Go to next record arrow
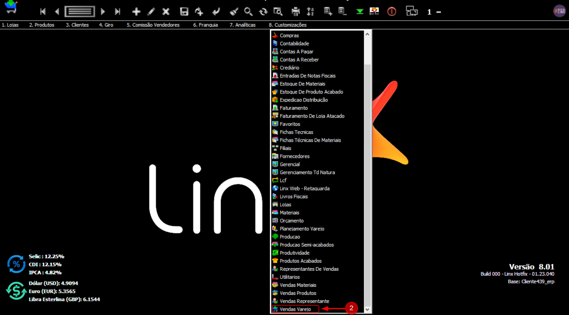Screen dimensions: 569x315 (x=103, y=12)
